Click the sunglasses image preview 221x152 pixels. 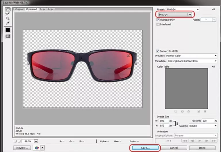pyautogui.click(x=83, y=69)
